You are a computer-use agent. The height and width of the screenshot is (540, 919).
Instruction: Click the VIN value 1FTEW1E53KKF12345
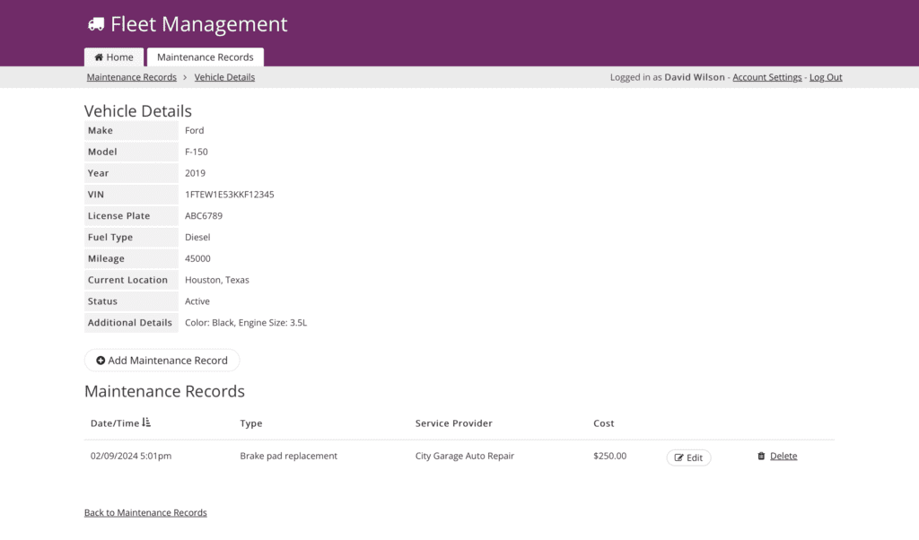point(229,195)
